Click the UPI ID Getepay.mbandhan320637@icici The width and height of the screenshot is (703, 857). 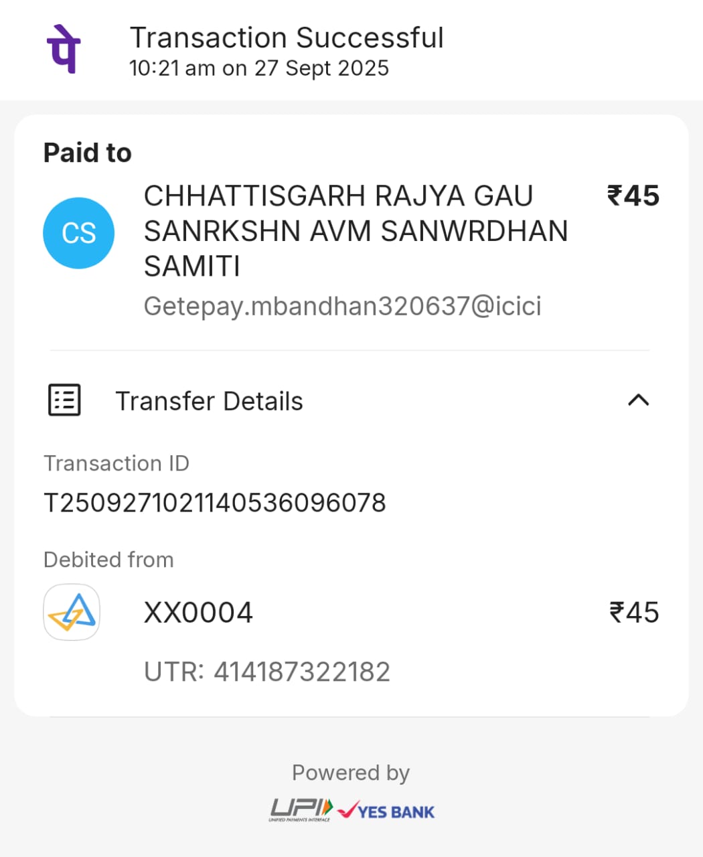pyautogui.click(x=342, y=306)
